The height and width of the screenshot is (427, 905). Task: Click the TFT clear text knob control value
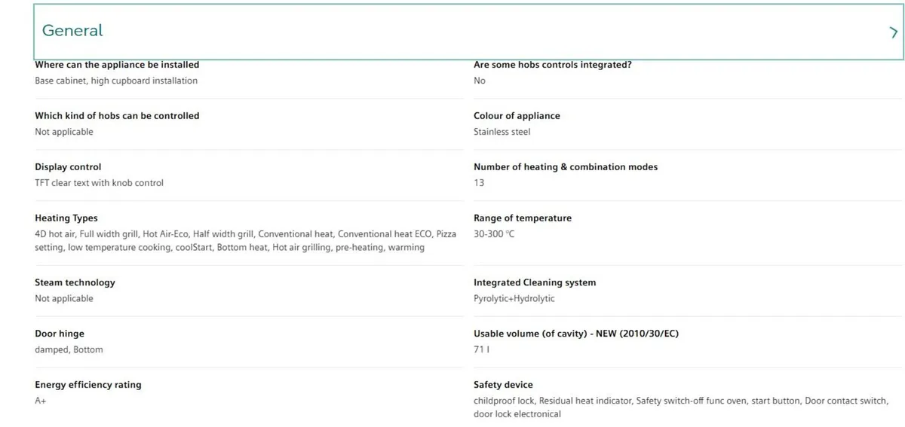click(x=99, y=183)
